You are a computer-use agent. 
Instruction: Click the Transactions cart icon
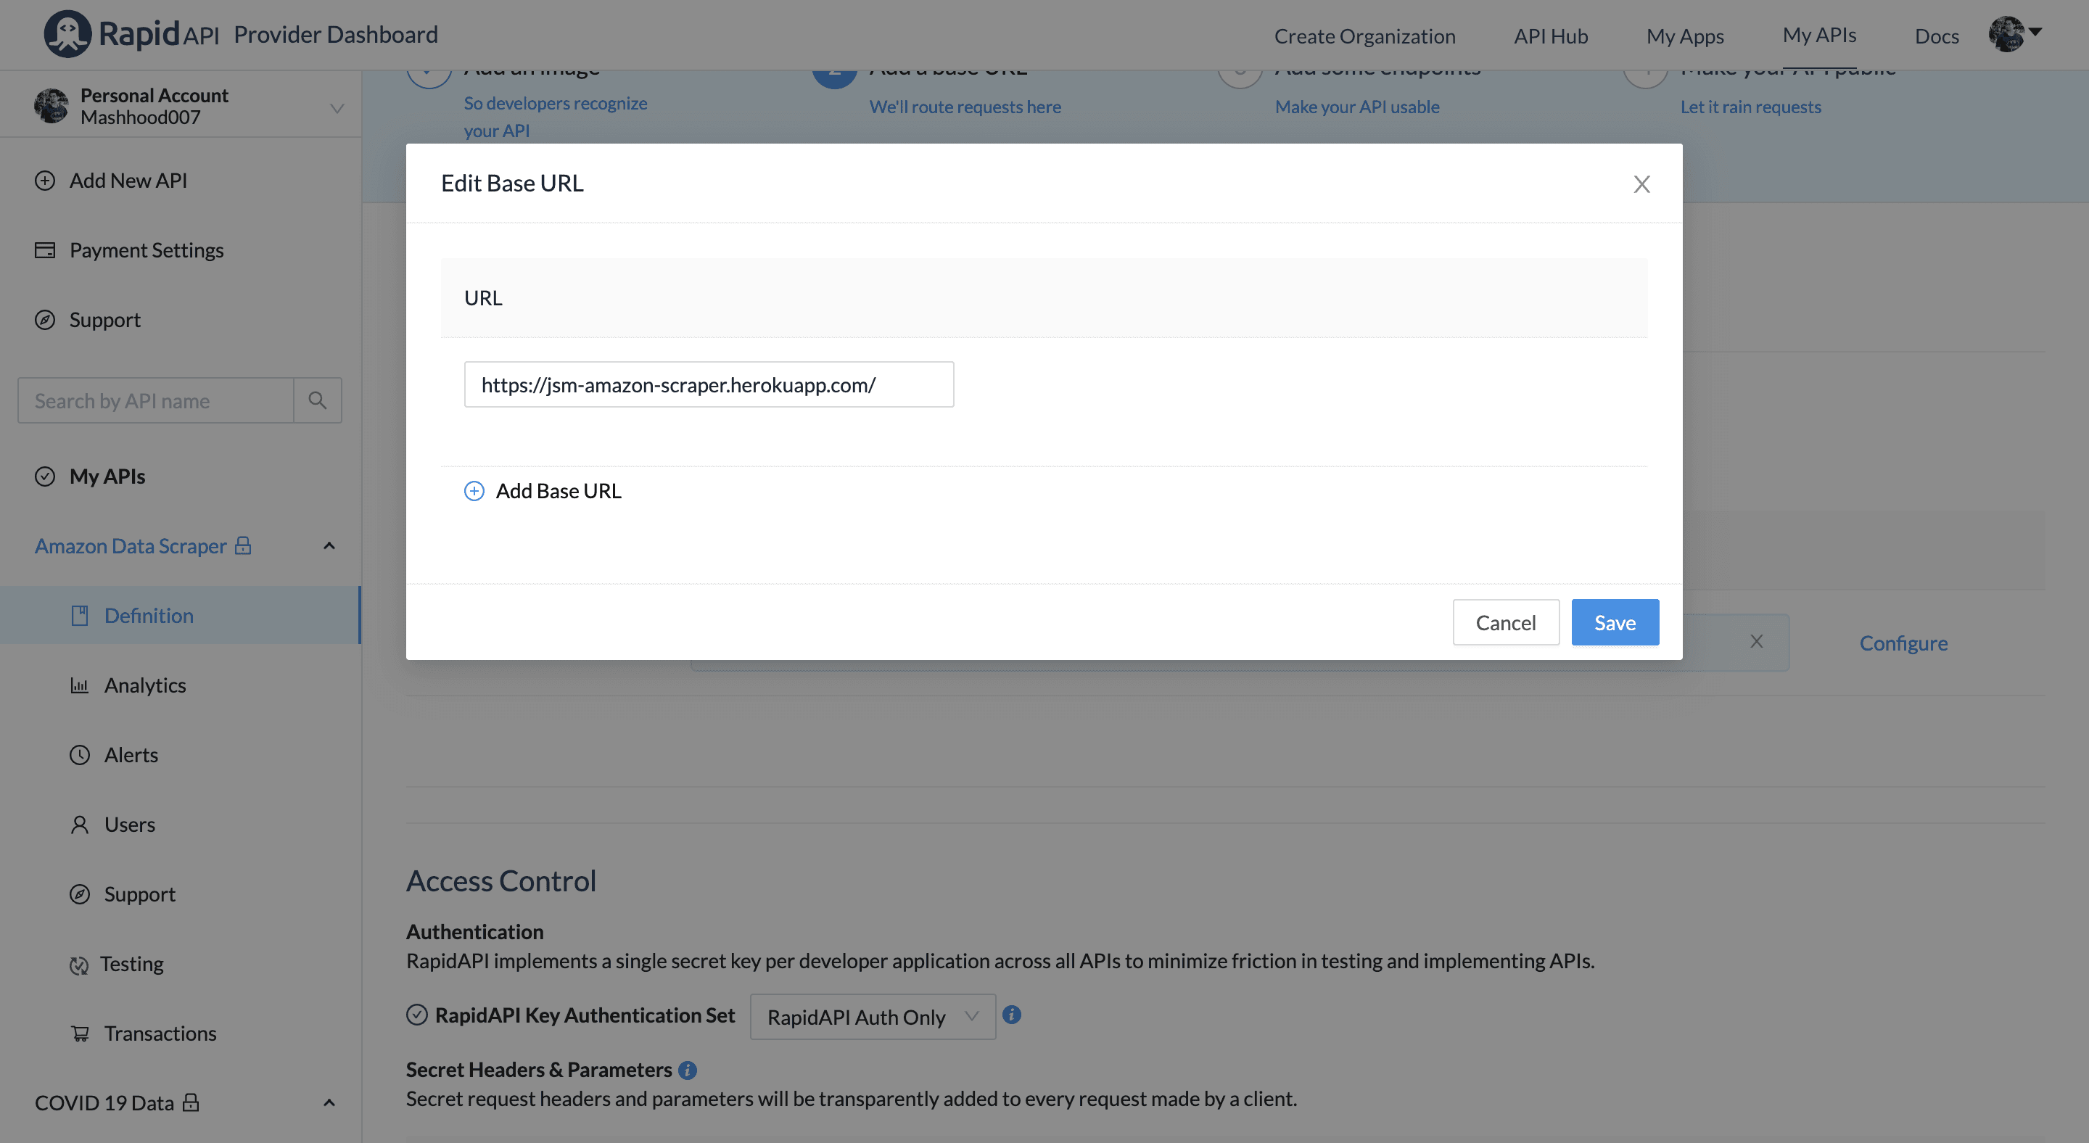(x=80, y=1033)
